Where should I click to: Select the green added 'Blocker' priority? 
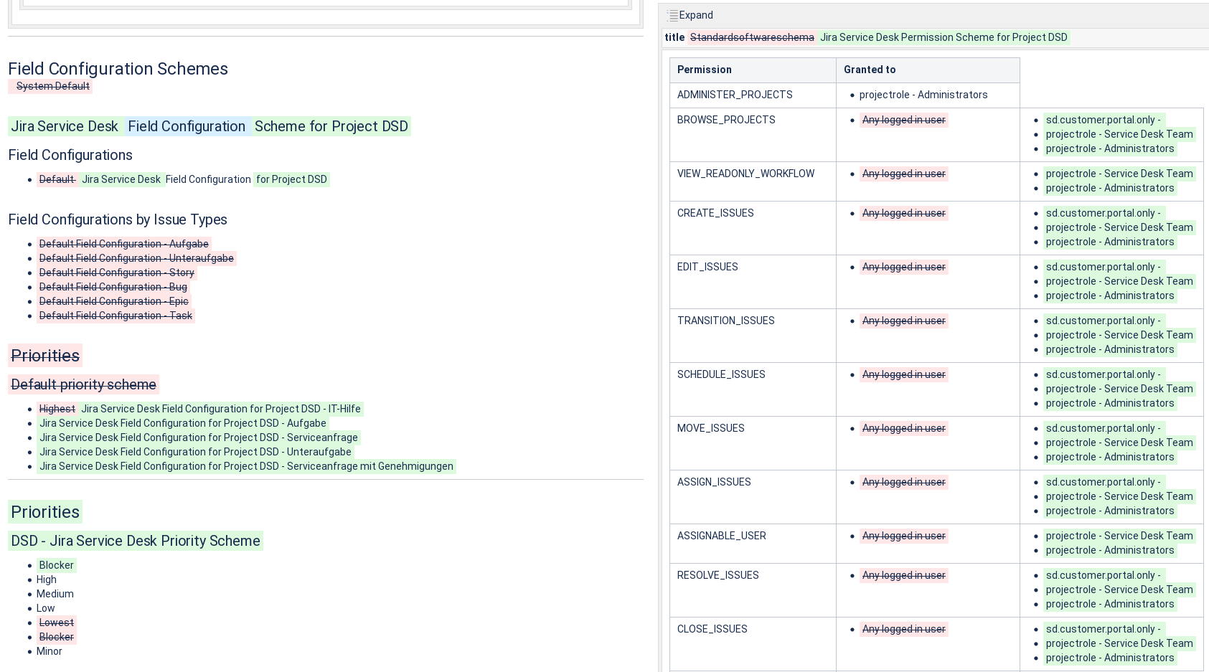pyautogui.click(x=57, y=565)
